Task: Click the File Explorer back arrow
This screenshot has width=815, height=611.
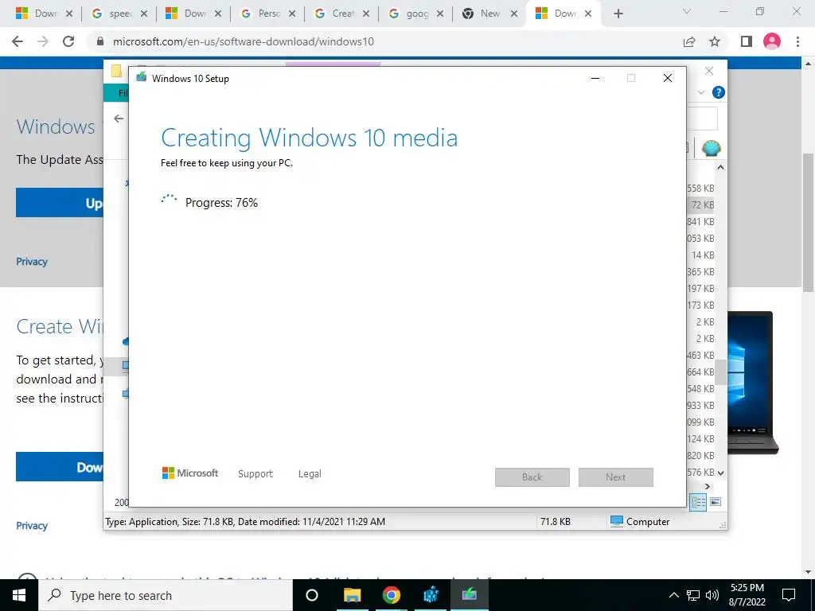Action: 119,119
